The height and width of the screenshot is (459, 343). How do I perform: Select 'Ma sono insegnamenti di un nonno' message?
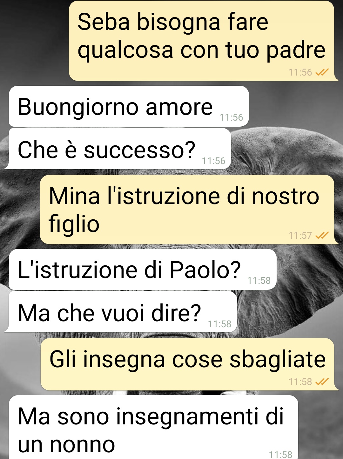(x=153, y=427)
